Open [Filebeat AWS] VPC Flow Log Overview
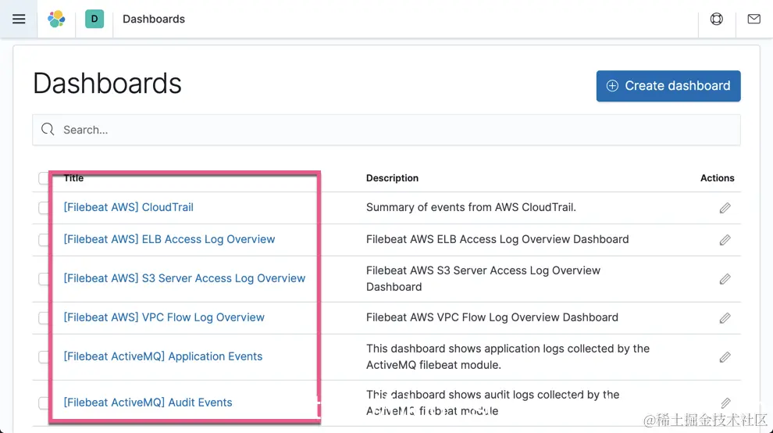Viewport: 773px width, 433px height. pos(164,317)
